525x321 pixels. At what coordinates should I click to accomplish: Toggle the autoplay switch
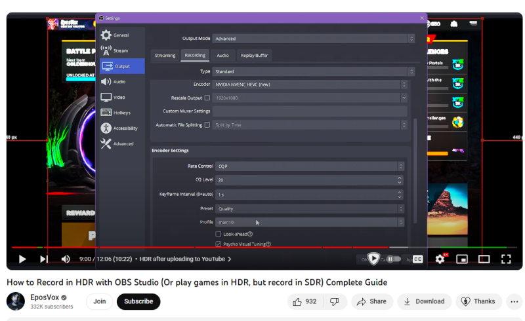(x=393, y=259)
